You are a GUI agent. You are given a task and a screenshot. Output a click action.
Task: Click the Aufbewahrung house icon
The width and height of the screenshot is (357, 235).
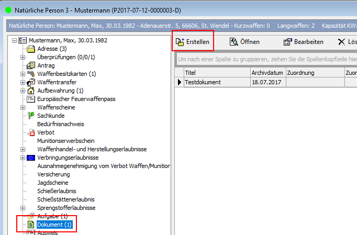click(31, 91)
